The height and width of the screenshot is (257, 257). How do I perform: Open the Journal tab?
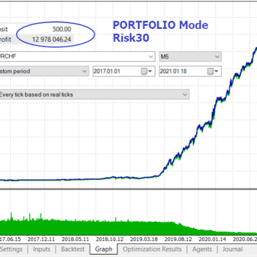point(233,249)
